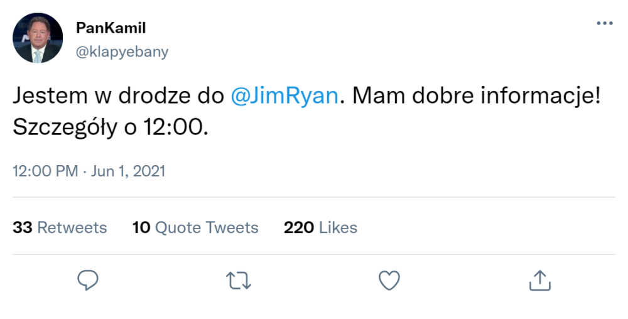Open the three-dot more options menu
Screen dimensions: 628x319
click(x=604, y=23)
